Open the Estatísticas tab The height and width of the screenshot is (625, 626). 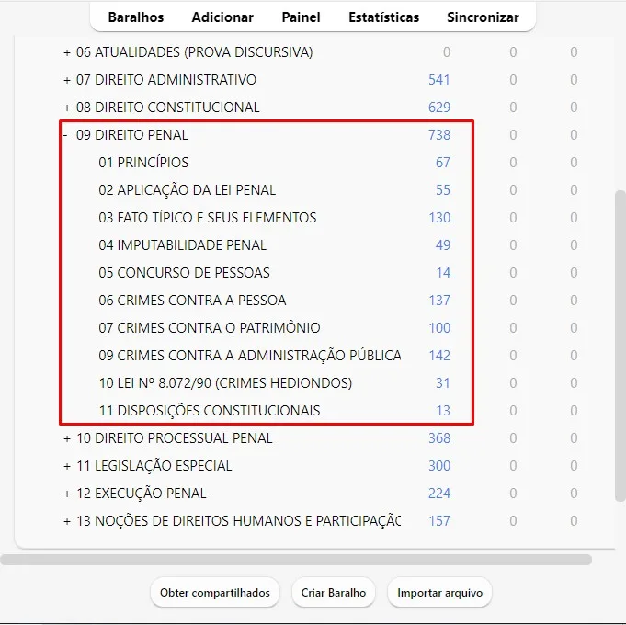coord(383,17)
